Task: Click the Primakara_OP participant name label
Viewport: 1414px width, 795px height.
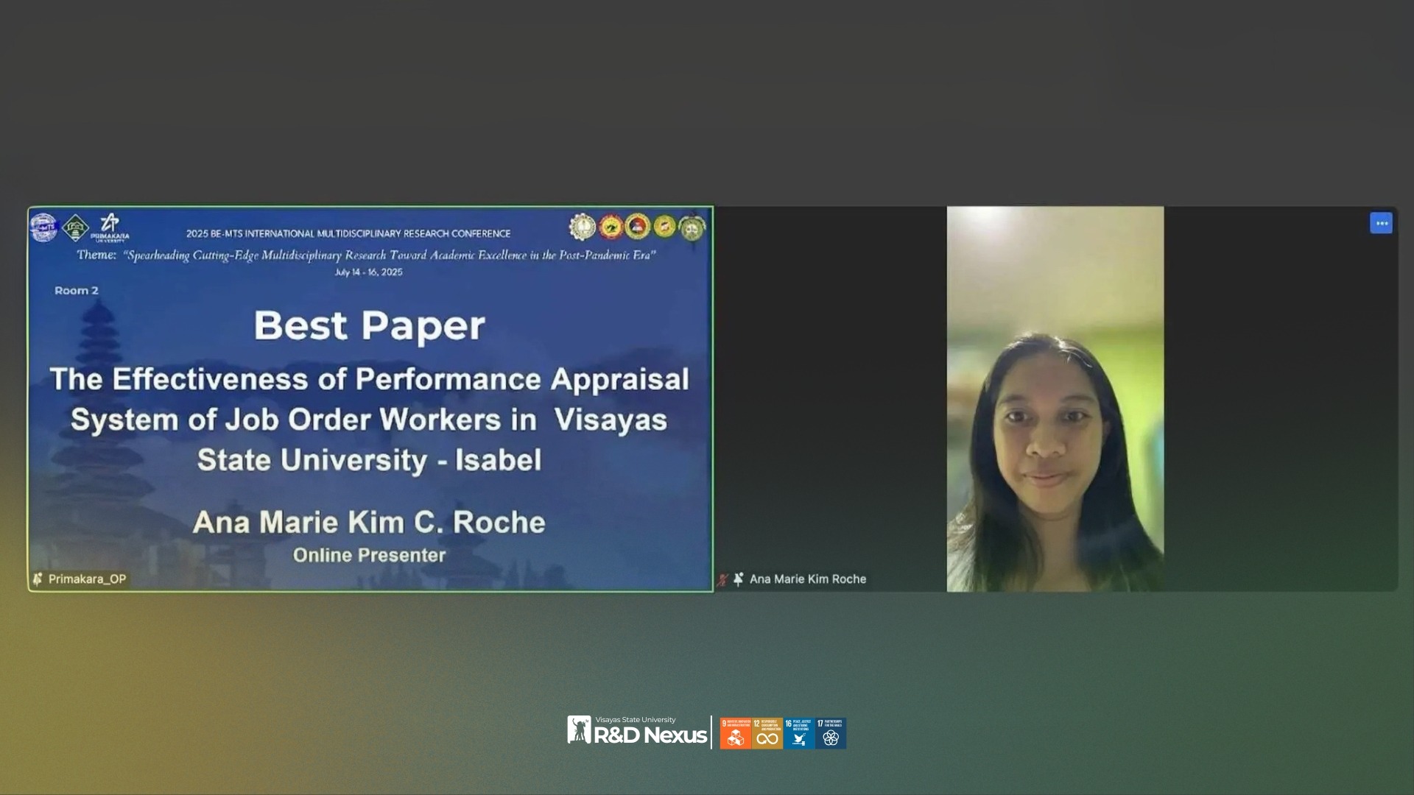Action: 87,579
